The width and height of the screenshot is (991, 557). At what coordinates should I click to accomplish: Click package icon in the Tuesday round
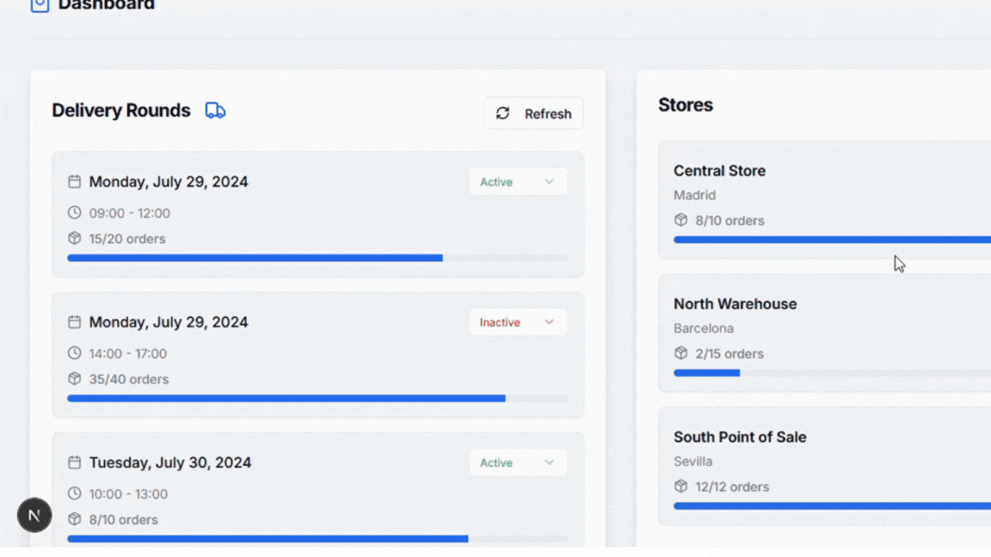click(75, 519)
